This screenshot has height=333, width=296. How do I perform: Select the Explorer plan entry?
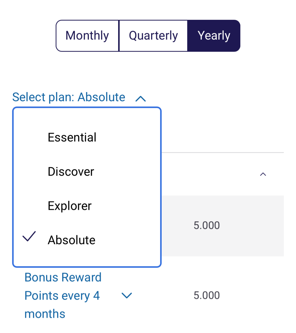click(70, 206)
